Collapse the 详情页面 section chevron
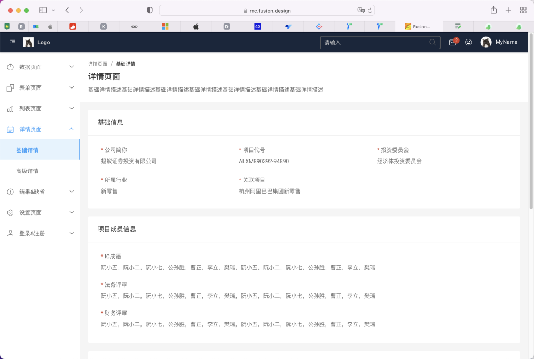 click(x=72, y=129)
